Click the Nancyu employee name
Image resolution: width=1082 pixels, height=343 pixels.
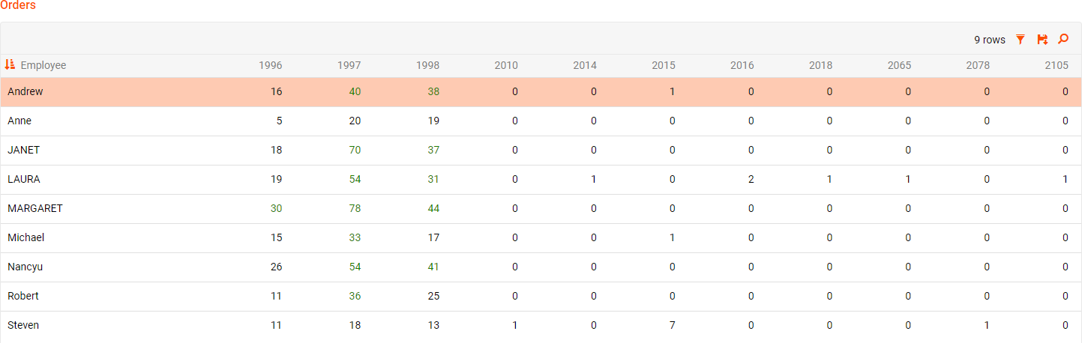tap(25, 267)
